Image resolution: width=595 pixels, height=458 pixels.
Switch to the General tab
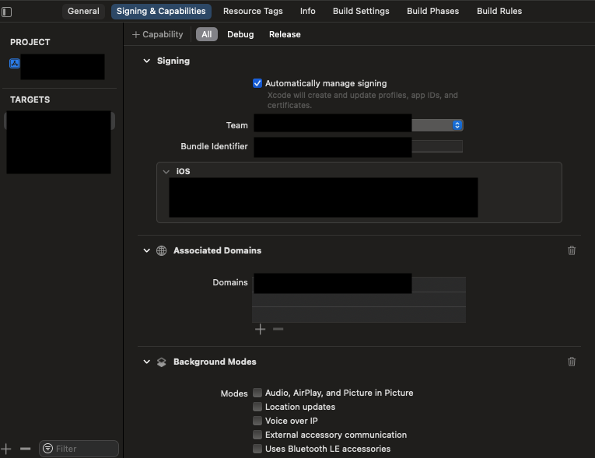click(x=83, y=12)
